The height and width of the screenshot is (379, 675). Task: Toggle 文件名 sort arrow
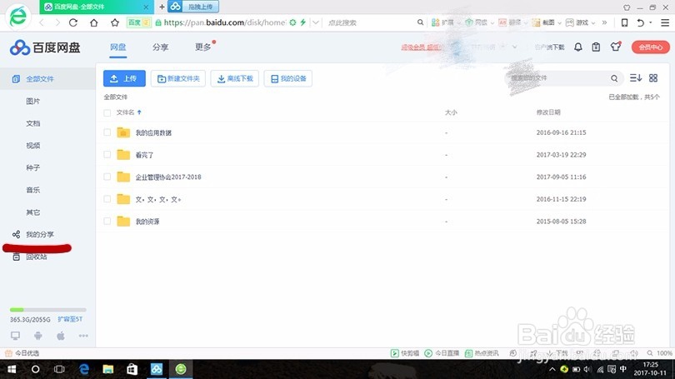[x=139, y=112]
